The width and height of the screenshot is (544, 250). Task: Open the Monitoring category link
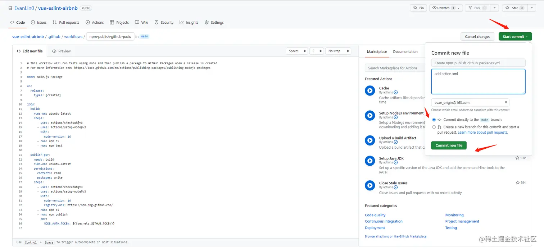pyautogui.click(x=454, y=215)
